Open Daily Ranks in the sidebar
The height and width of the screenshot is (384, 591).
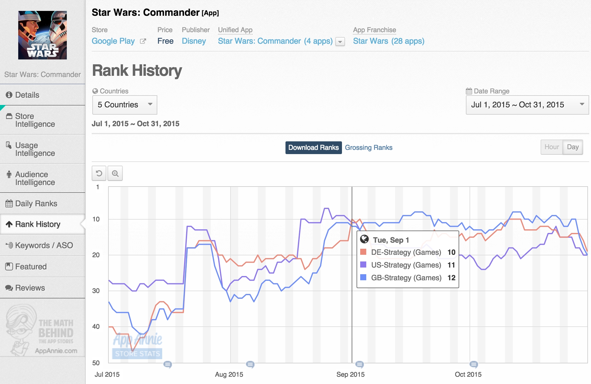click(x=36, y=204)
